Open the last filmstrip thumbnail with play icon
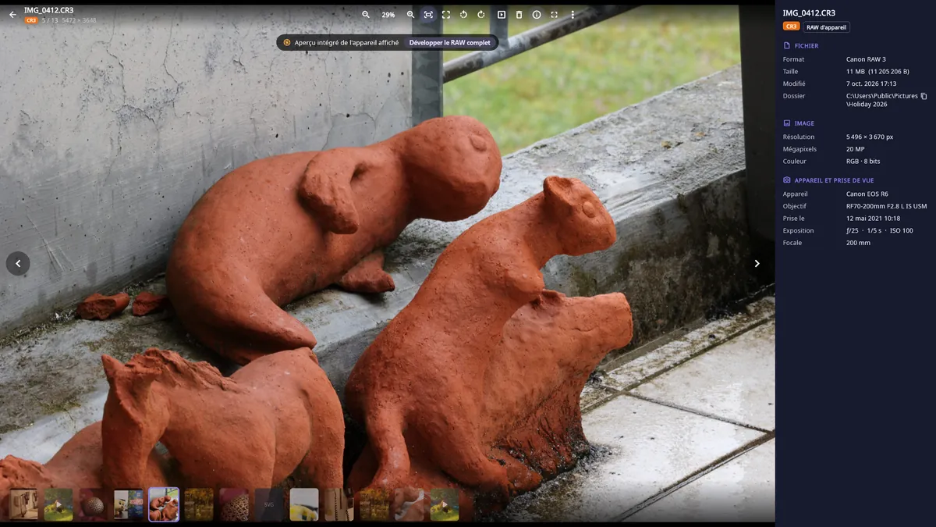 coord(445,504)
